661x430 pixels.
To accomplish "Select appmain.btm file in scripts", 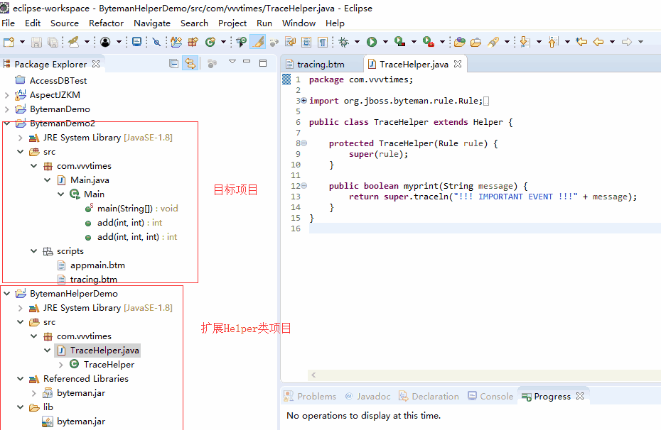I will pyautogui.click(x=97, y=265).
